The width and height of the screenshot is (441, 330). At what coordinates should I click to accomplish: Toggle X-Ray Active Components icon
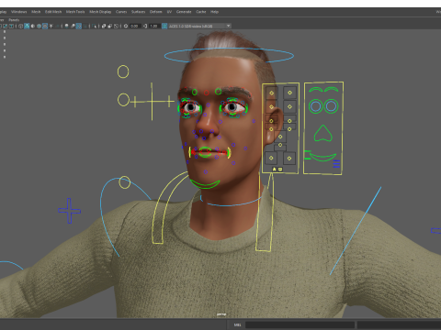coord(110,26)
